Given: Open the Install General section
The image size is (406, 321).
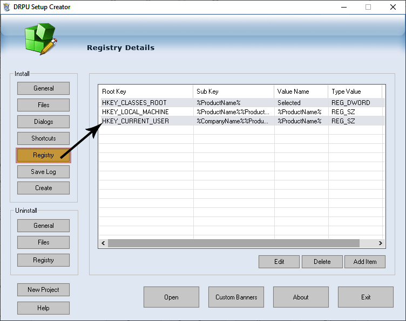Looking at the screenshot, I should pos(43,88).
